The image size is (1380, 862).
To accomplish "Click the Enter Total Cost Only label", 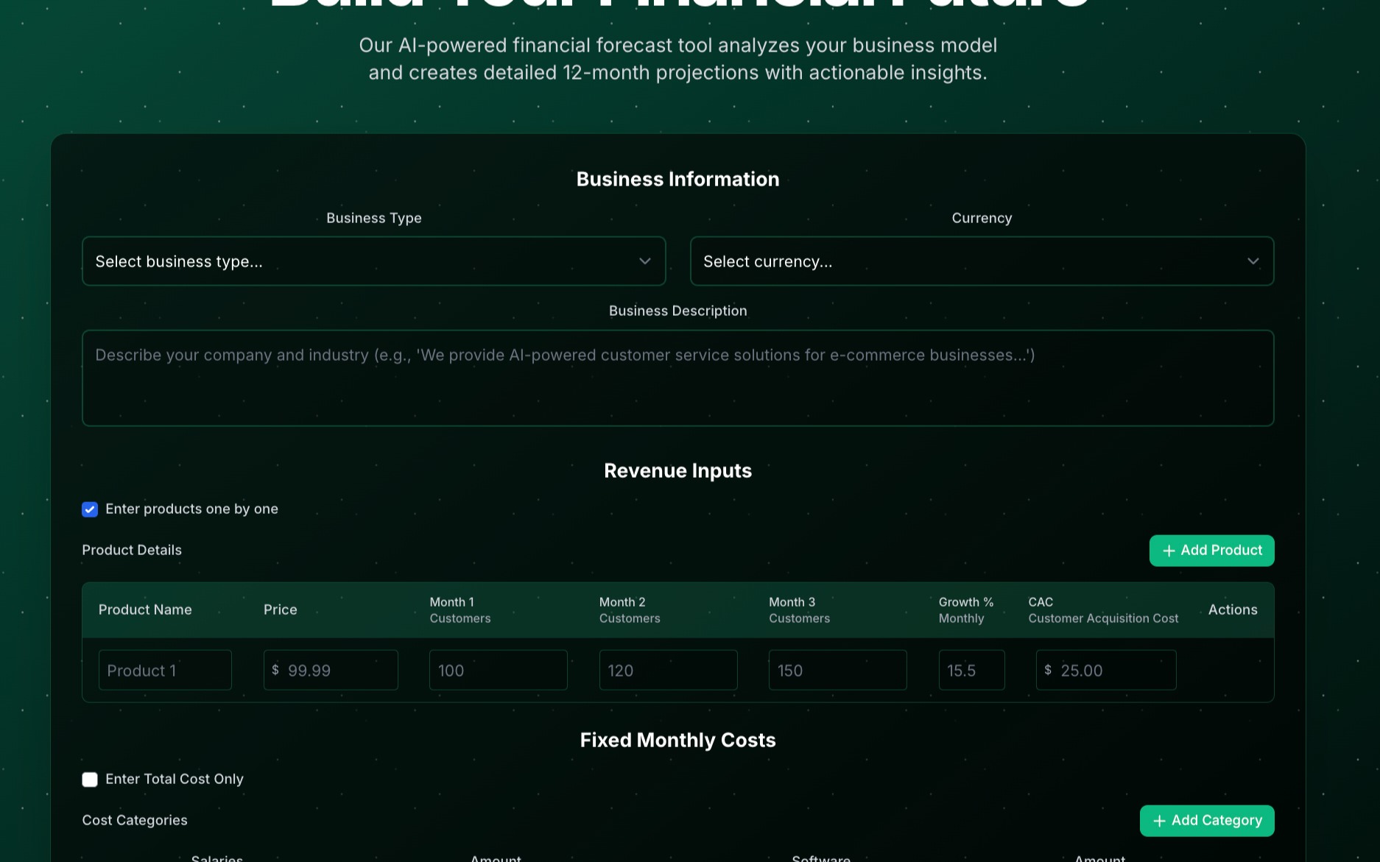I will click(x=175, y=779).
